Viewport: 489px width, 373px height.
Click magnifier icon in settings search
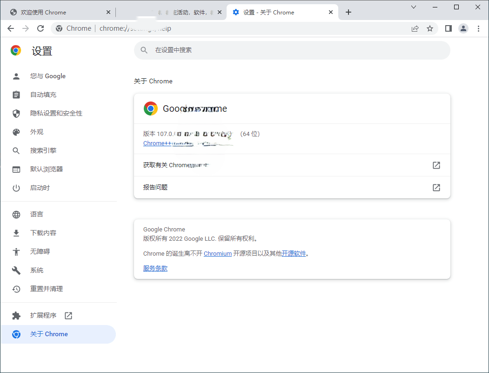[x=144, y=50]
